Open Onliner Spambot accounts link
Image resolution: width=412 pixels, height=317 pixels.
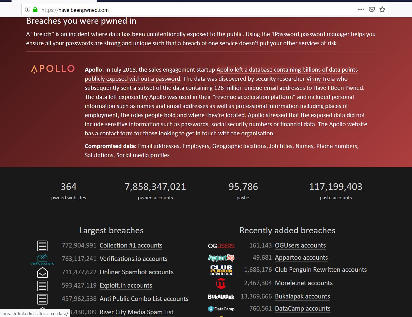click(x=137, y=272)
